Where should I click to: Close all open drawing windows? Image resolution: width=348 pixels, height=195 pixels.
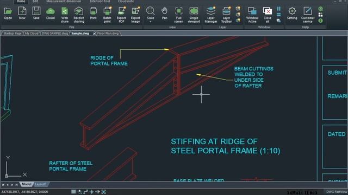[x=268, y=15]
